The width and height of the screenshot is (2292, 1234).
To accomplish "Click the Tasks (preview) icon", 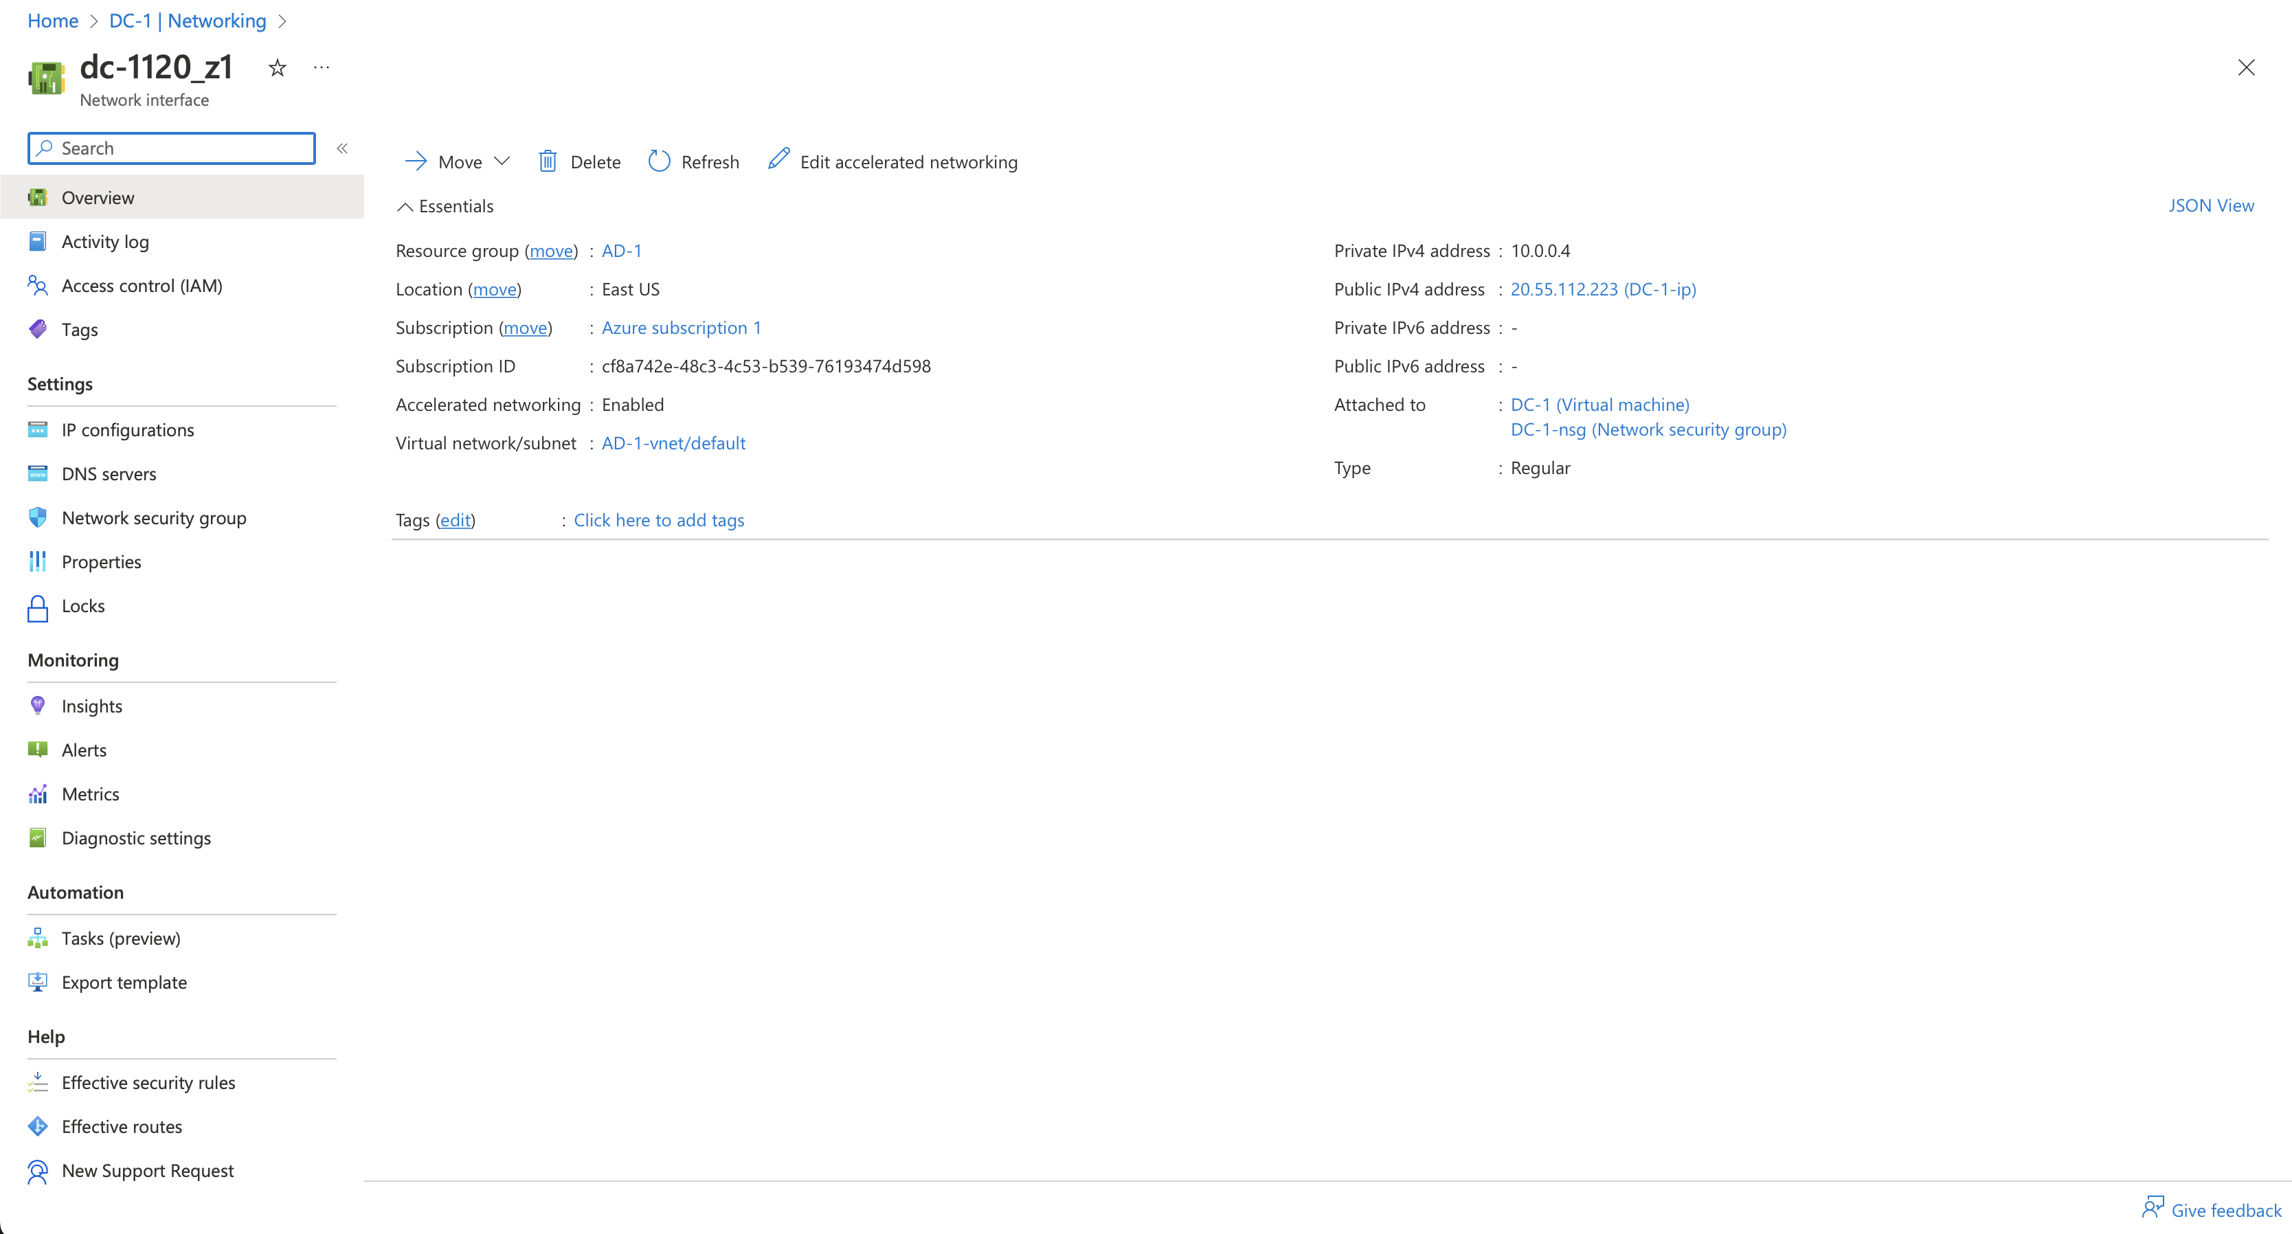I will pos(37,938).
